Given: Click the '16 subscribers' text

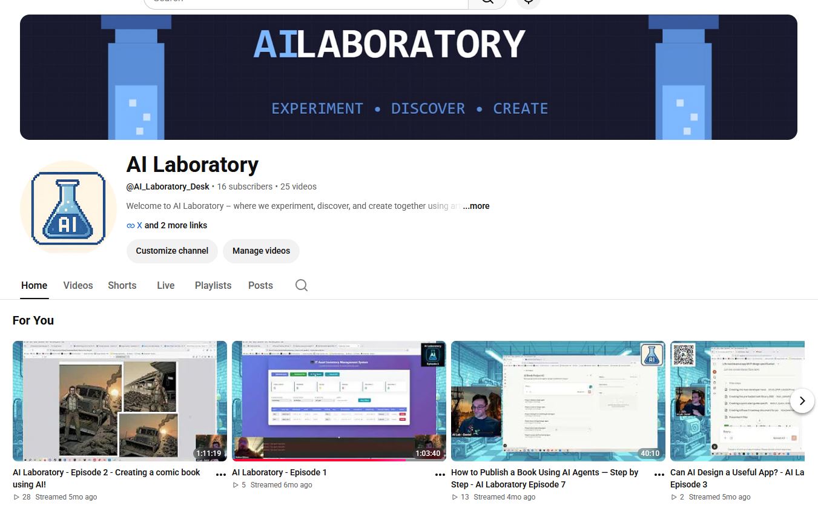Looking at the screenshot, I should (x=245, y=186).
